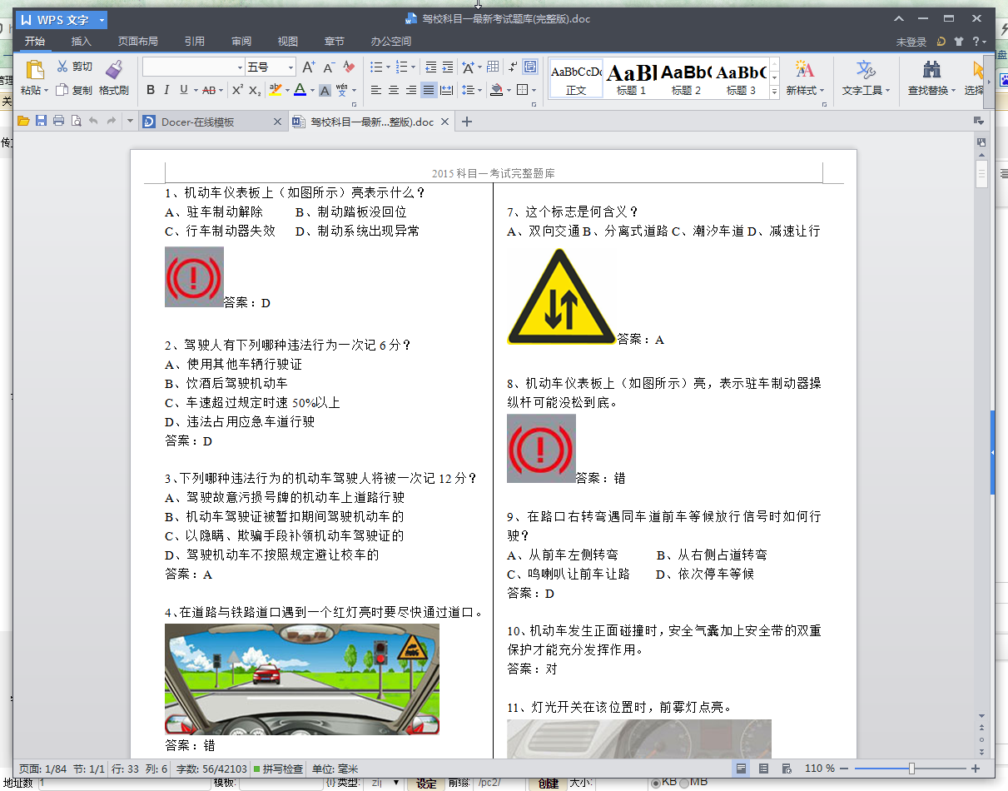
Task: Click the align right icon
Action: [411, 90]
